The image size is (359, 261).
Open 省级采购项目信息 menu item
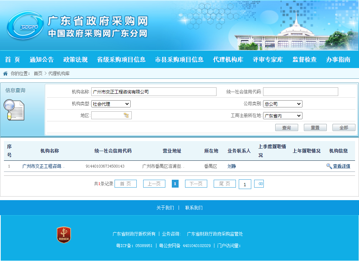(x=121, y=59)
